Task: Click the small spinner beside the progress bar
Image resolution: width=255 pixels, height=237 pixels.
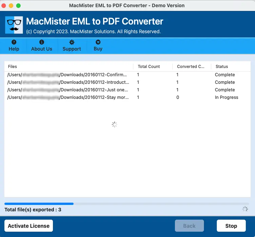Action: point(245,209)
